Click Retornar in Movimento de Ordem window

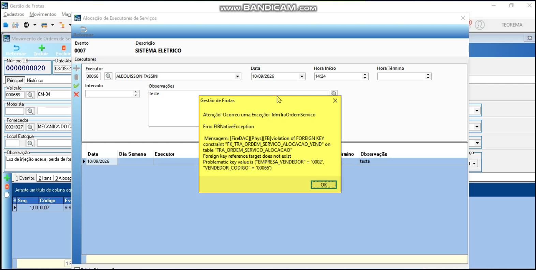16,50
